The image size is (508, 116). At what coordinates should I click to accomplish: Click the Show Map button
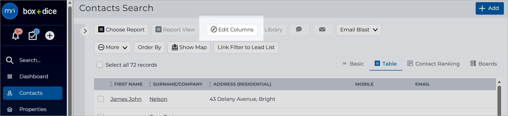point(189,47)
